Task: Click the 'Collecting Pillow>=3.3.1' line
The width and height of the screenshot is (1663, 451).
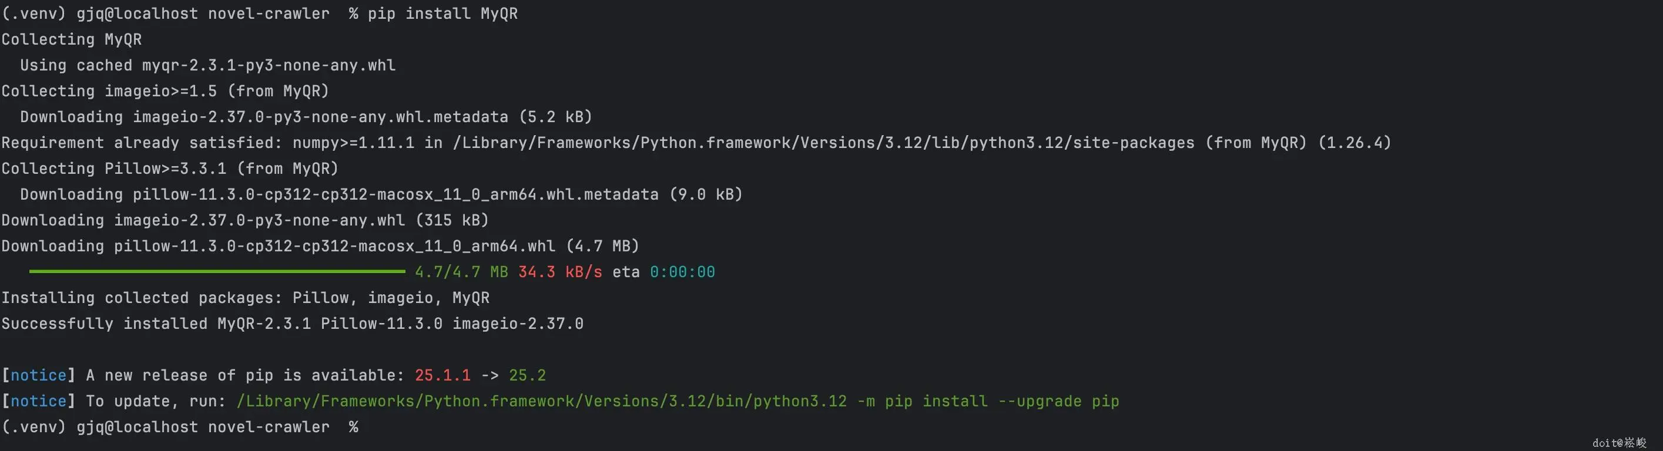Action: pyautogui.click(x=170, y=169)
